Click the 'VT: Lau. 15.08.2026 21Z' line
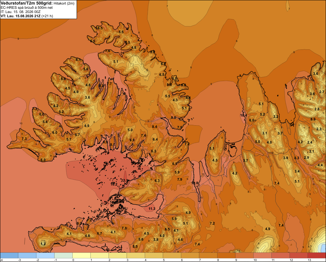The image size is (326, 262). pyautogui.click(x=21, y=16)
